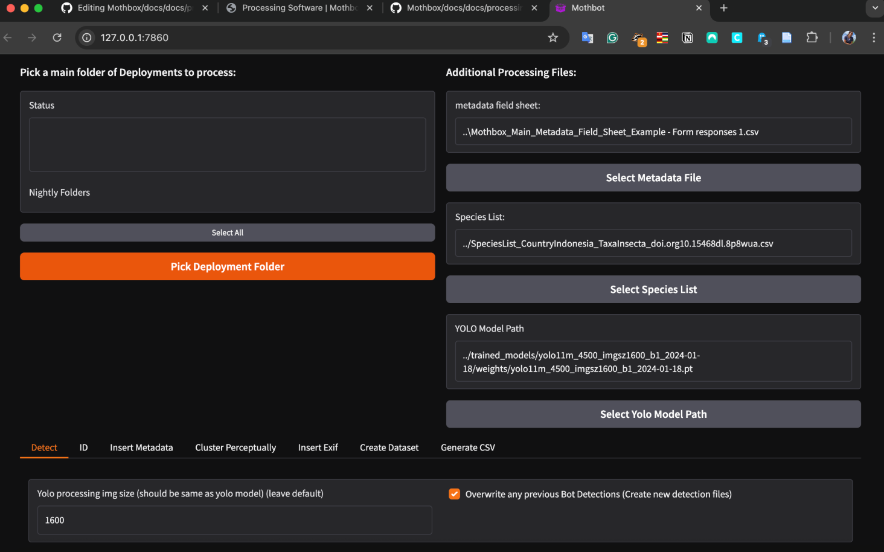Click the blue document extension icon
The width and height of the screenshot is (884, 552).
(x=787, y=37)
